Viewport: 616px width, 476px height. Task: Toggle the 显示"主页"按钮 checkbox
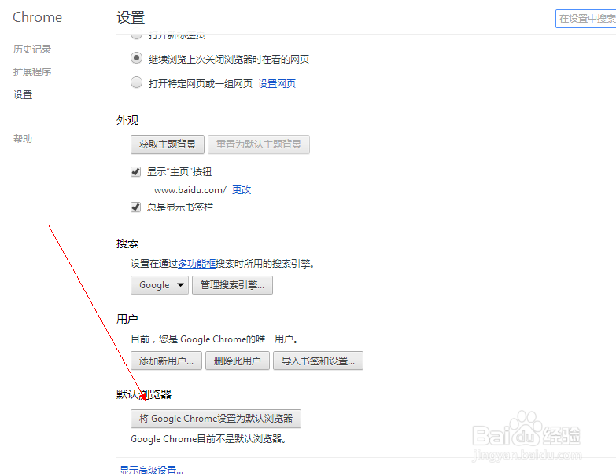[135, 172]
